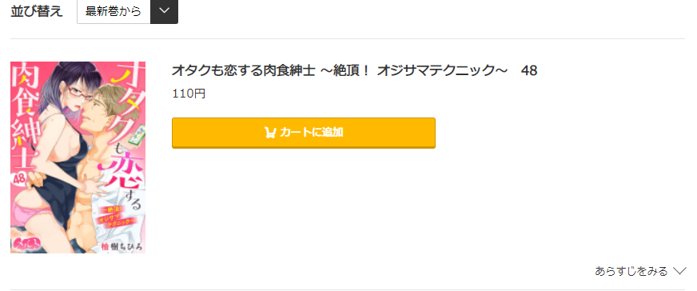Click the 並び替え sort label
Image resolution: width=697 pixels, height=291 pixels.
37,11
